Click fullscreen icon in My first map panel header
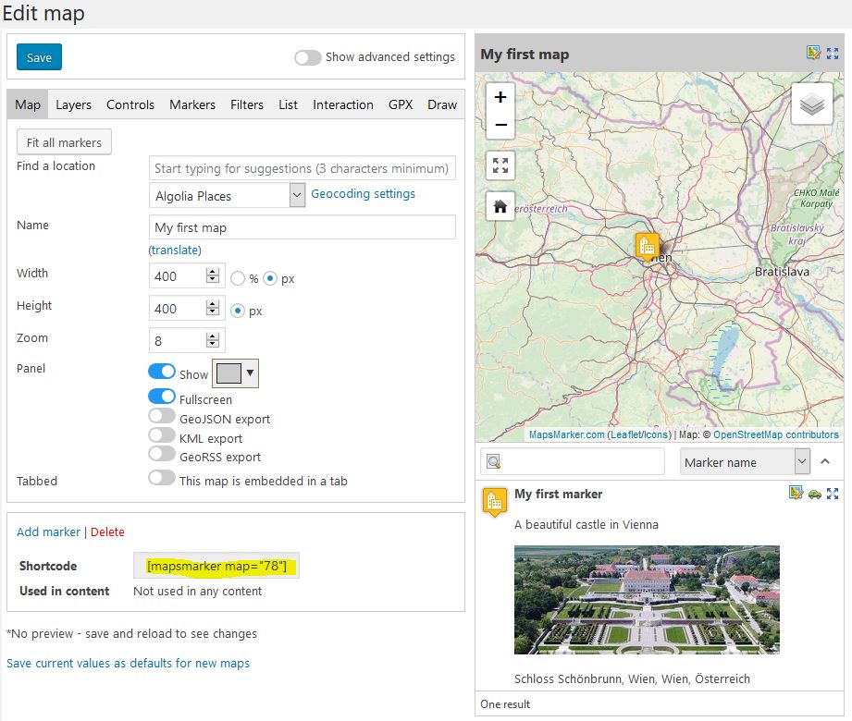Viewport: 852px width, 721px height. 833,54
